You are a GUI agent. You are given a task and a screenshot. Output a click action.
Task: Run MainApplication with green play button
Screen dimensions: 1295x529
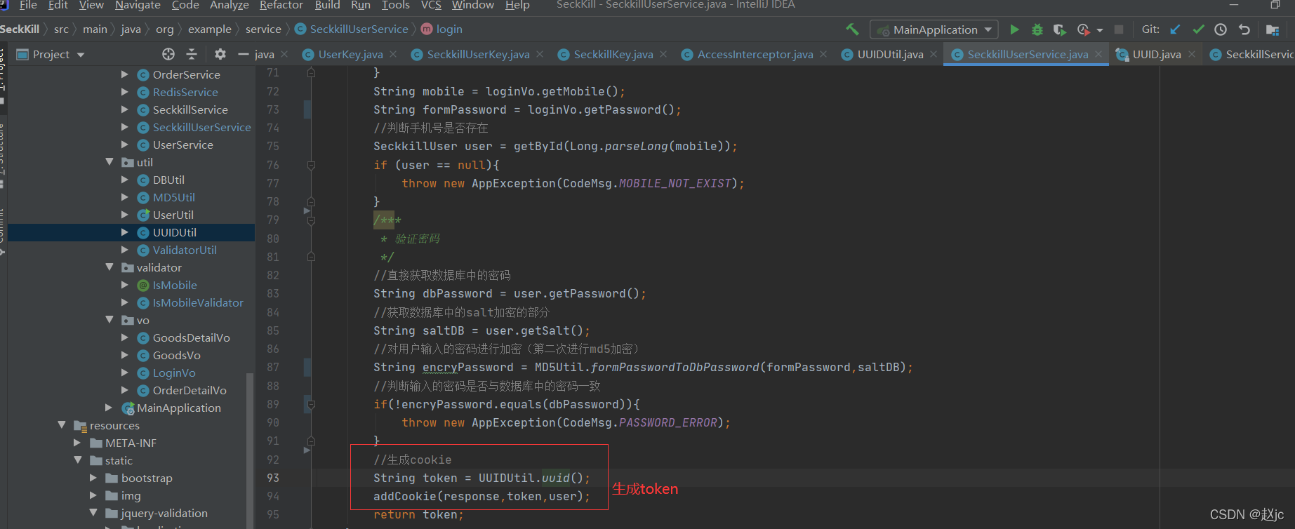(x=1014, y=29)
